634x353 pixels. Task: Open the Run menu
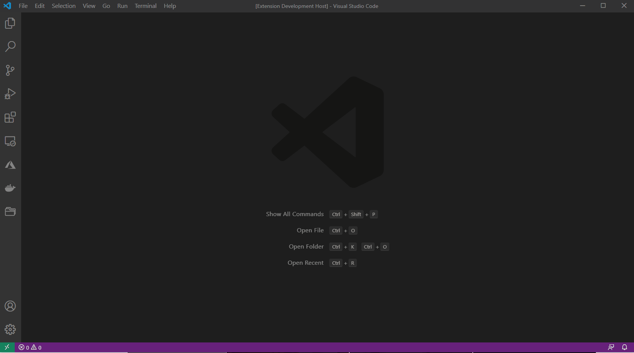pyautogui.click(x=122, y=6)
